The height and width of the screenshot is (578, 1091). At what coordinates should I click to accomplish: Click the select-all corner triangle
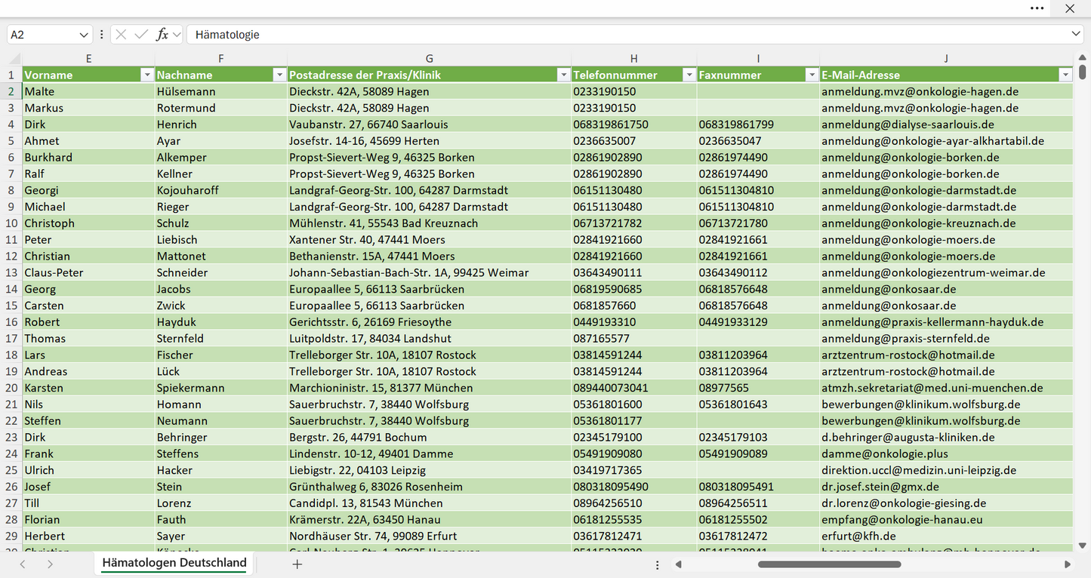[14, 59]
